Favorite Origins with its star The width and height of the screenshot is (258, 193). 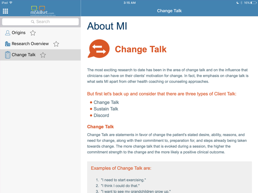[x=33, y=33]
